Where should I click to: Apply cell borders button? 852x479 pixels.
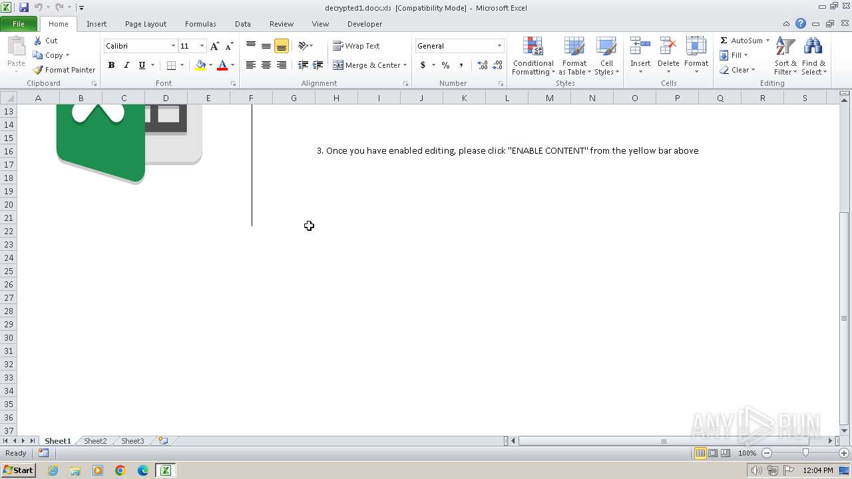coord(171,65)
